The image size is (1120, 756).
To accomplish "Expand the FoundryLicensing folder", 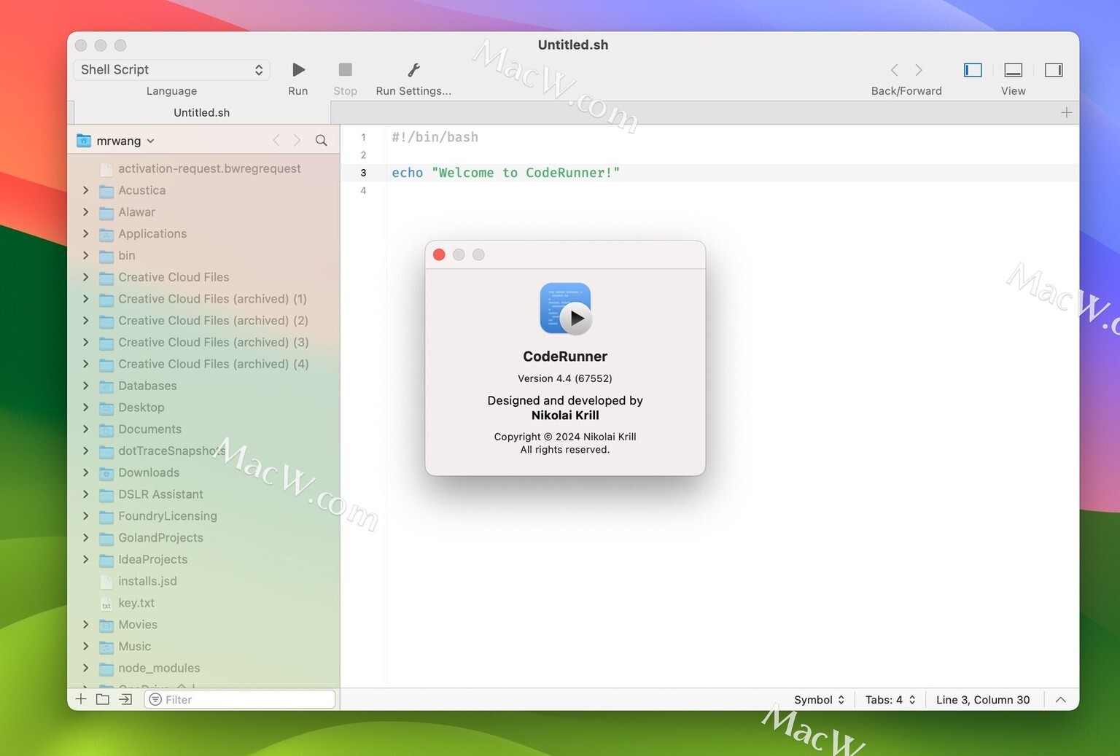I will (86, 516).
